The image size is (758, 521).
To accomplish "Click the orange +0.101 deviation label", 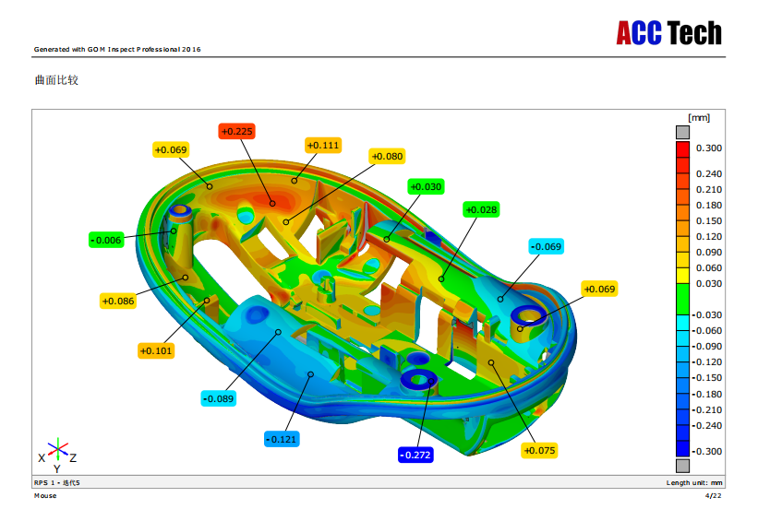I will point(156,350).
